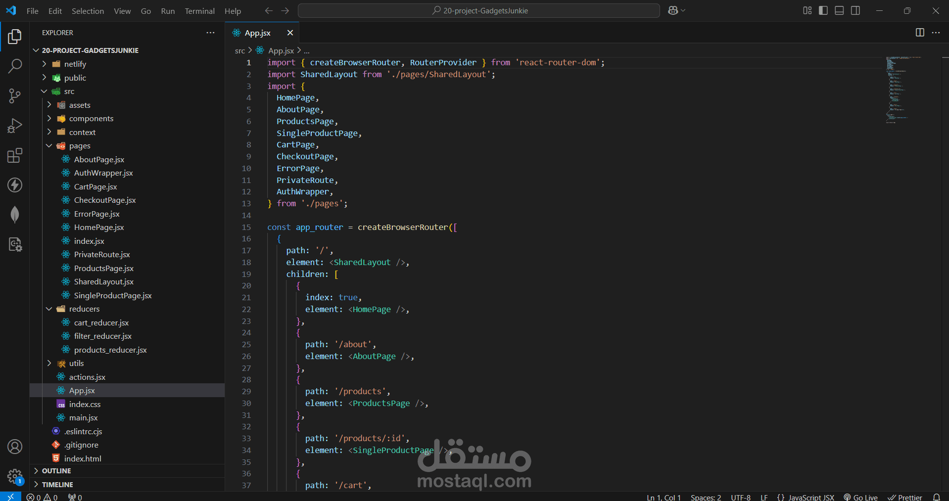Open the Extensions view
949x501 pixels.
[15, 155]
